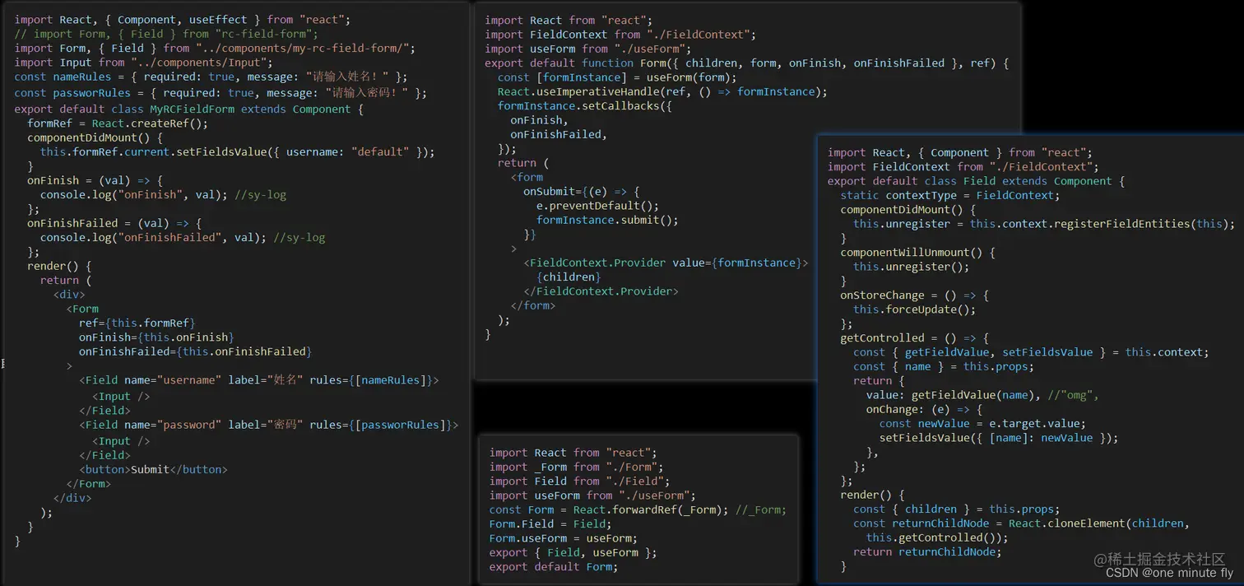Click the this.forceUpdate() line

914,309
